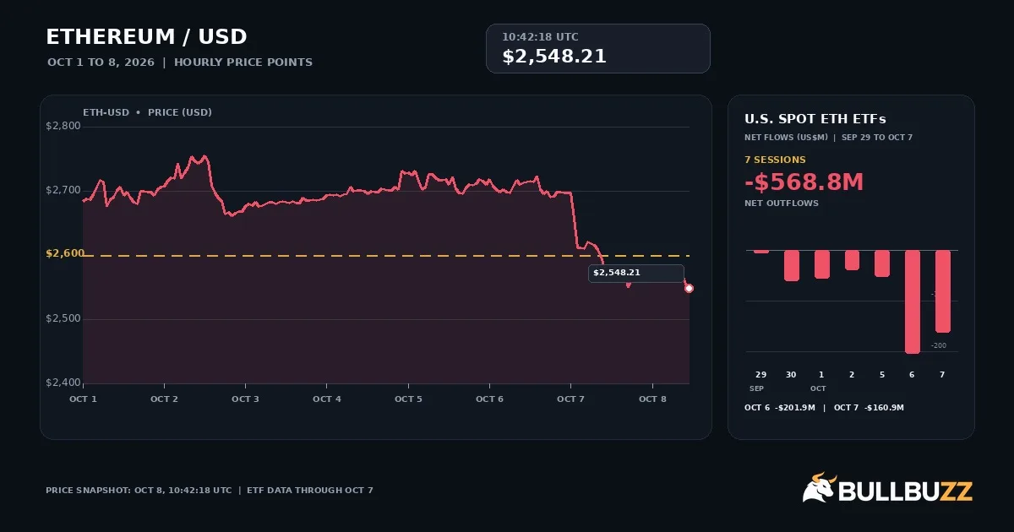Click the 10:42:18 UTC timestamp
This screenshot has width=1014, height=532.
pyautogui.click(x=540, y=37)
